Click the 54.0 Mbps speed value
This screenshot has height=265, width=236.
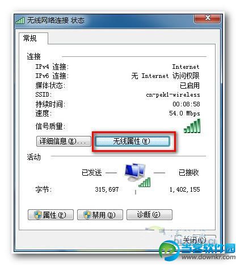(x=184, y=113)
